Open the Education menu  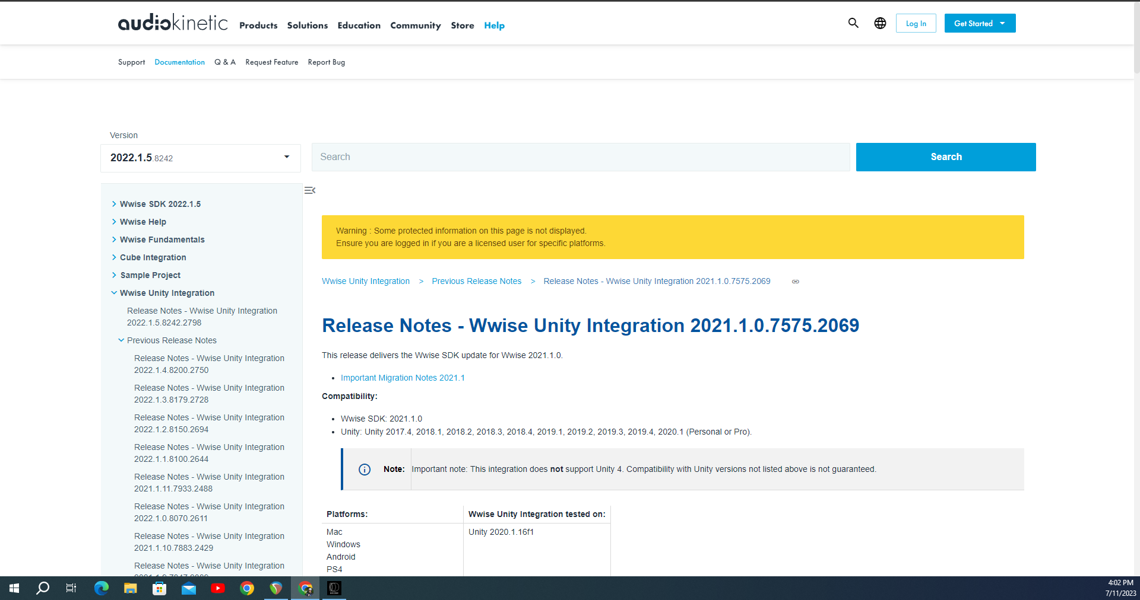point(359,25)
